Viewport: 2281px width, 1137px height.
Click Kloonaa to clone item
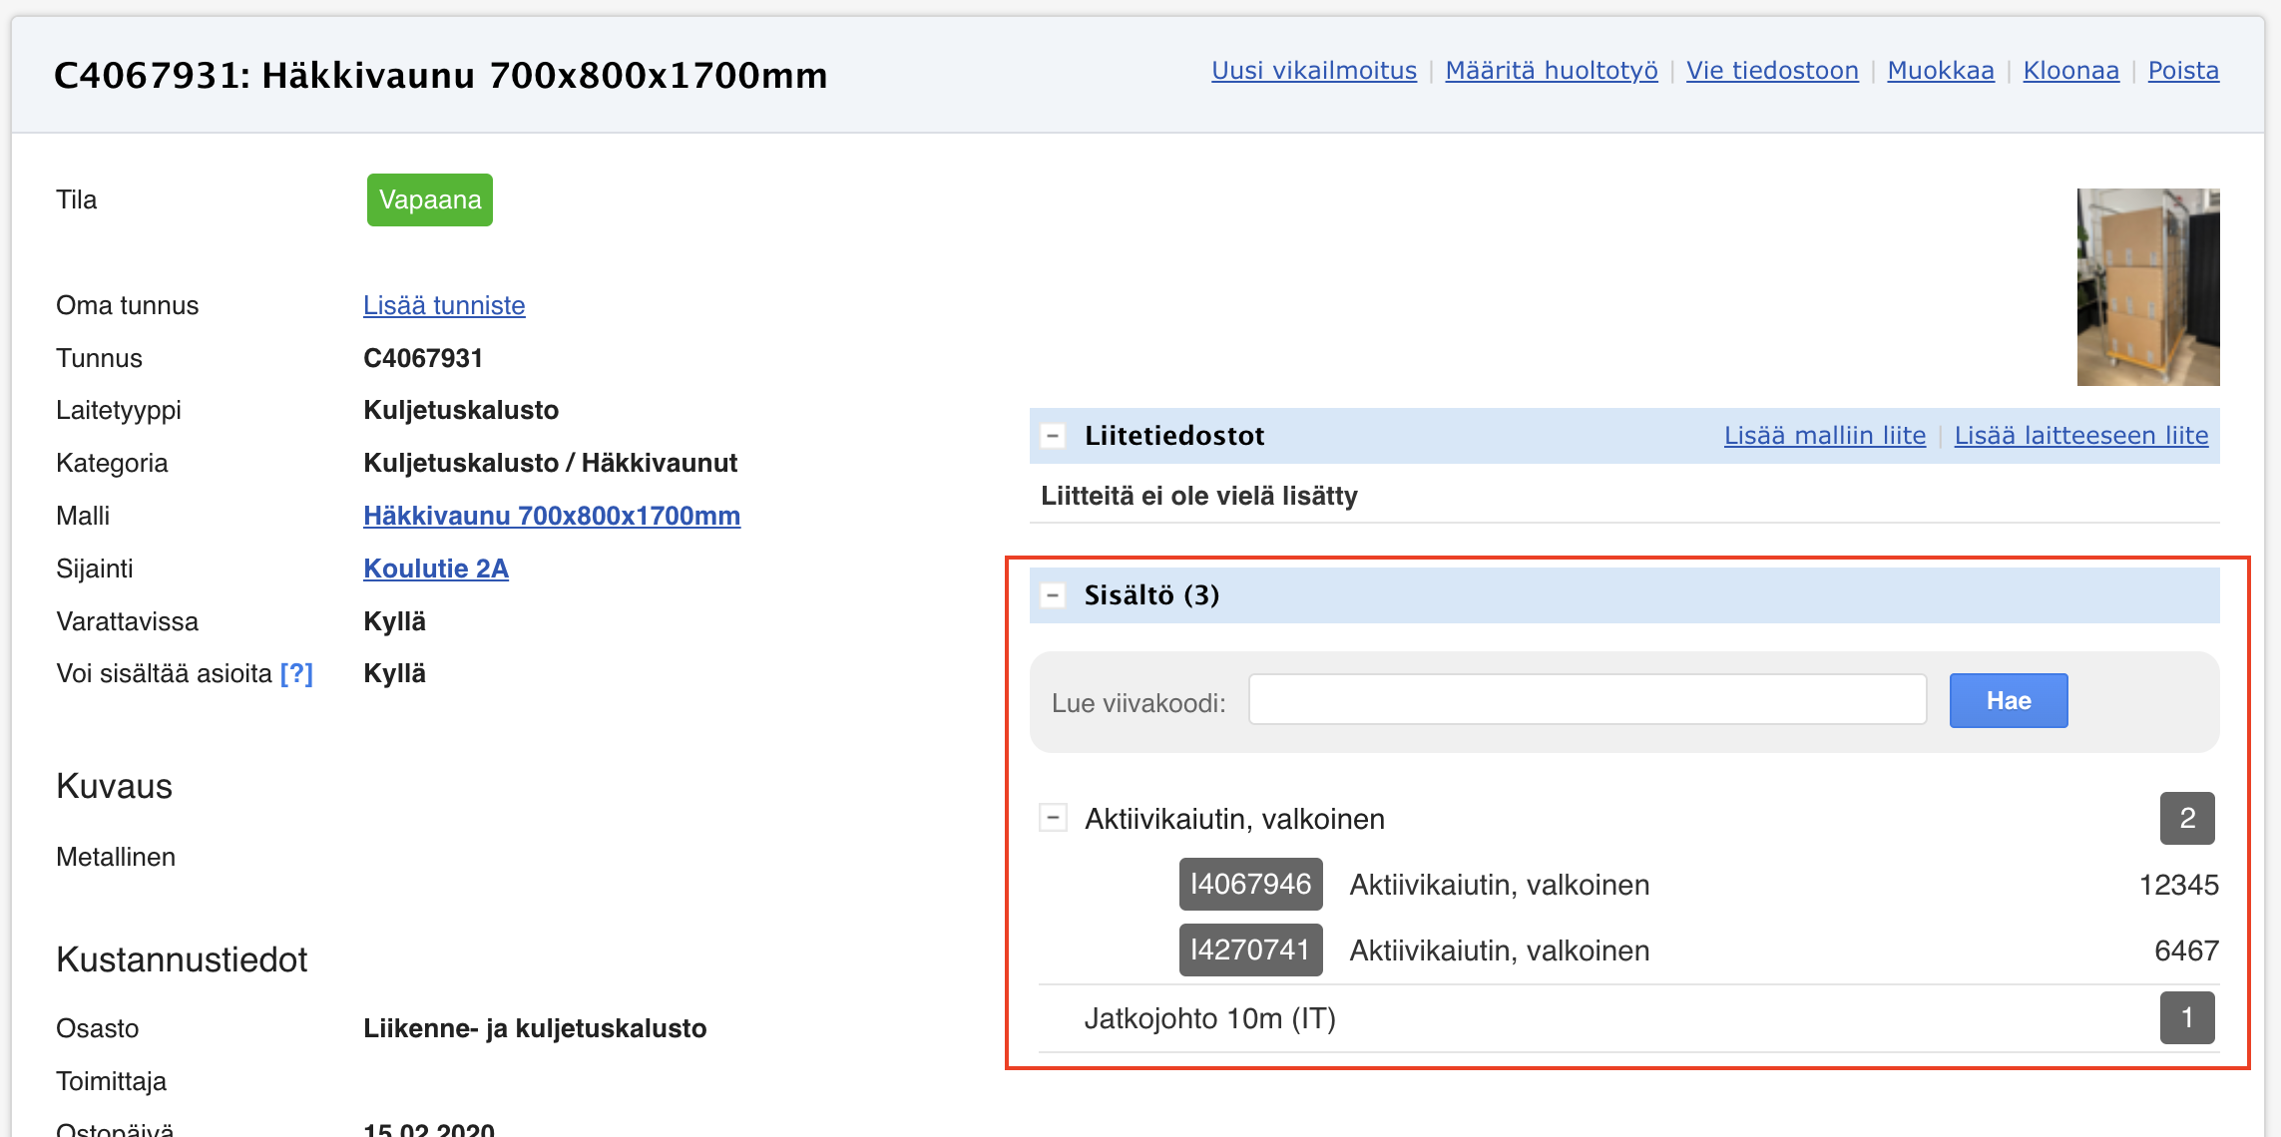point(2070,71)
